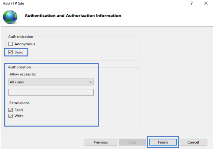
Task: Click the globe icon in the header
Action: [10, 17]
